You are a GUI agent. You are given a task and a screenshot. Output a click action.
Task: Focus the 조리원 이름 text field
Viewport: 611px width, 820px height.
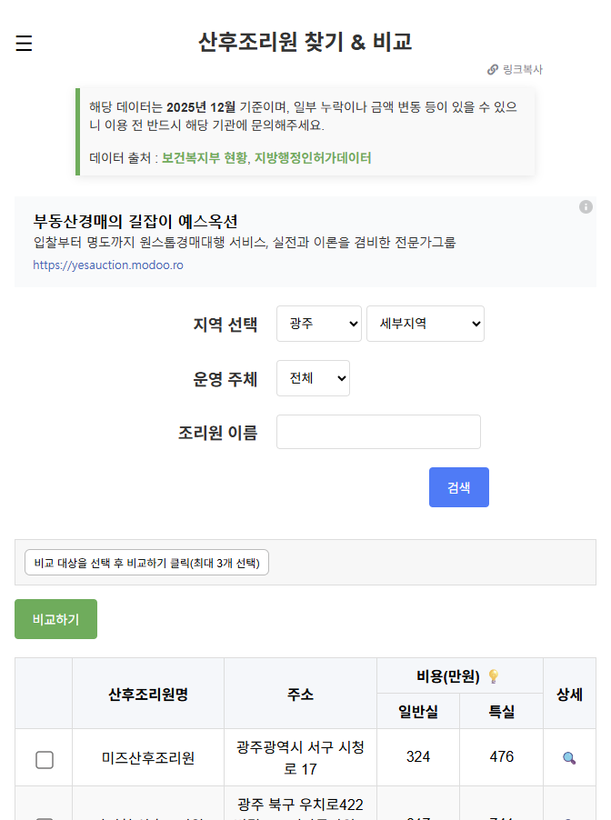tap(378, 432)
